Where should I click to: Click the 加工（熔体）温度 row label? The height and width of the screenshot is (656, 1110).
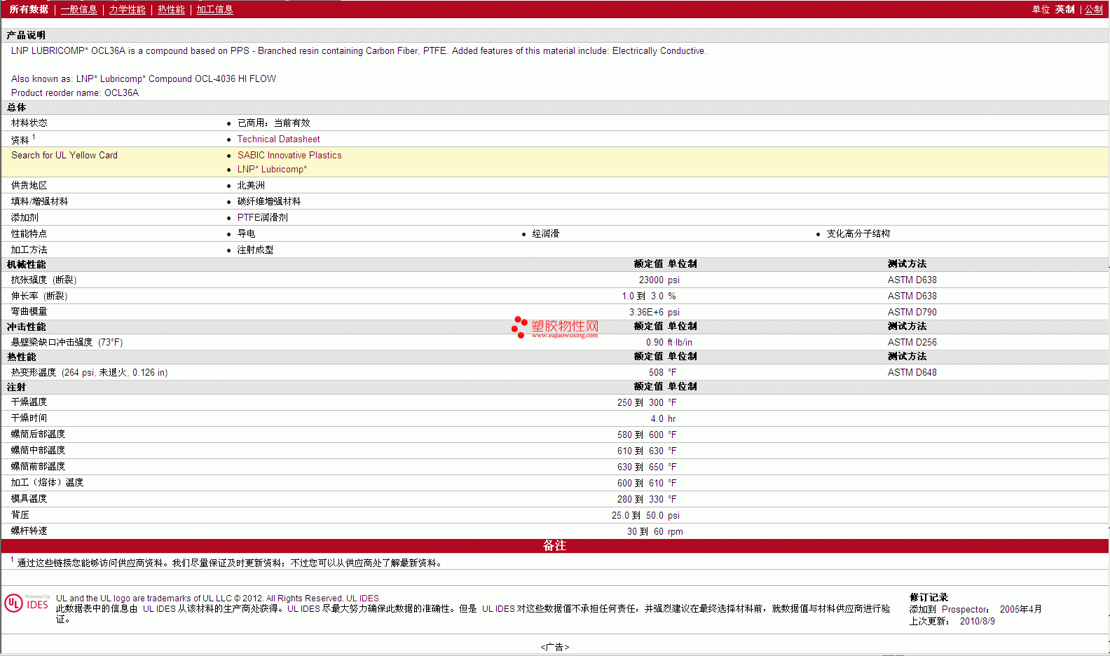click(47, 483)
